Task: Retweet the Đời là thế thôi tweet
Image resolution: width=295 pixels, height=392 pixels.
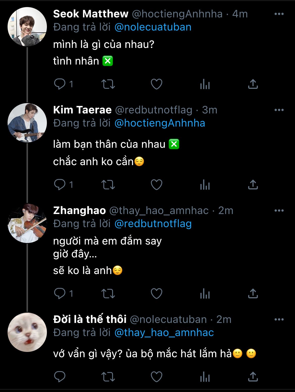Action: pyautogui.click(x=108, y=377)
